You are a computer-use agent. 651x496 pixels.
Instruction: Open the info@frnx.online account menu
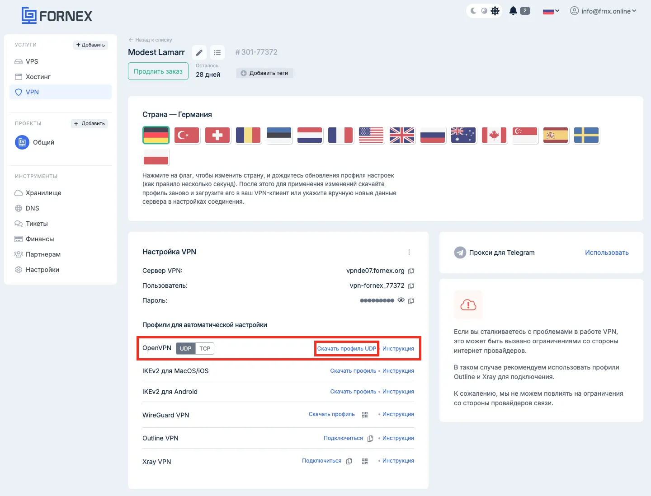tap(603, 11)
